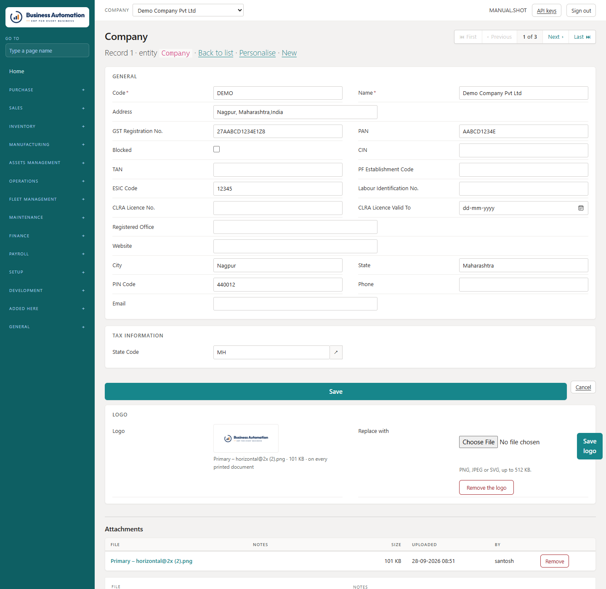The width and height of the screenshot is (606, 589).
Task: Expand the Finance menu section
Action: tap(47, 236)
